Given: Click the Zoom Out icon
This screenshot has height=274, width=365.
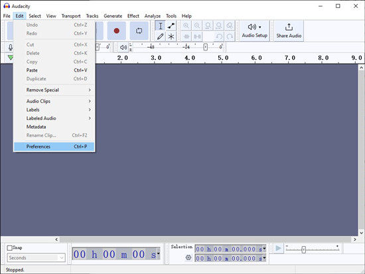Looking at the screenshot, I should point(197,26).
